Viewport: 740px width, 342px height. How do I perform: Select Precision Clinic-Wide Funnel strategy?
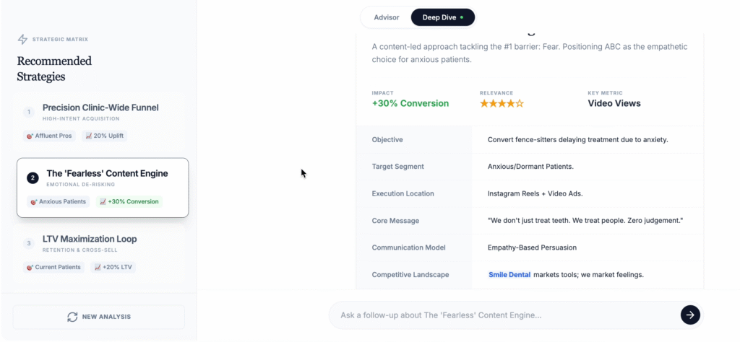[100, 108]
